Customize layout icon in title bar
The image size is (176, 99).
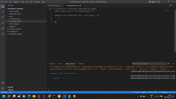(159, 2)
